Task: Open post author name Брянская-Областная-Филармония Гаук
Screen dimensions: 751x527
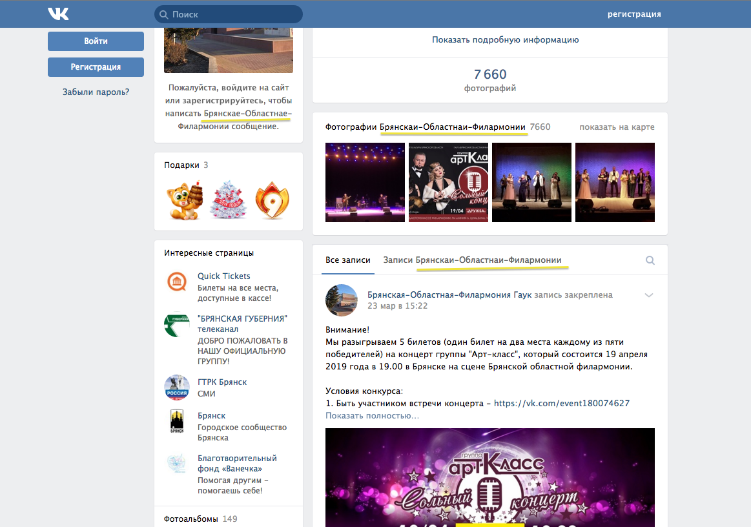Action: pyautogui.click(x=449, y=294)
